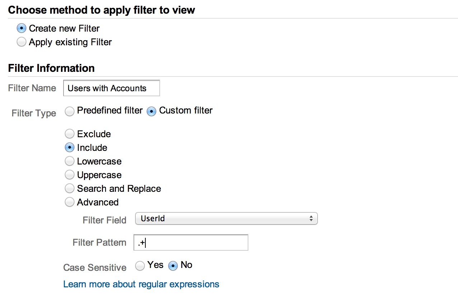
Task: Set Case Sensitive to Yes
Action: click(140, 265)
